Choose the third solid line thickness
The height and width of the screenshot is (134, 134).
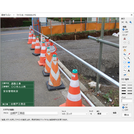coord(124,88)
